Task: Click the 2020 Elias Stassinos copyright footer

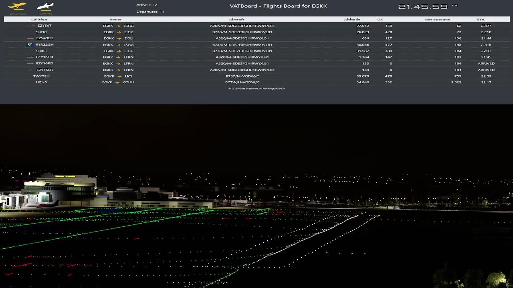Action: pyautogui.click(x=257, y=88)
